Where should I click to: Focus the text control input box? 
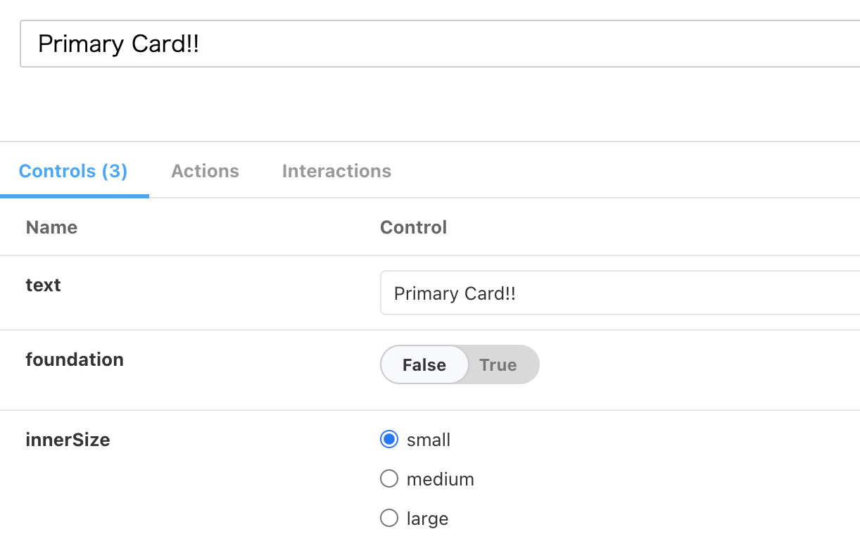619,293
